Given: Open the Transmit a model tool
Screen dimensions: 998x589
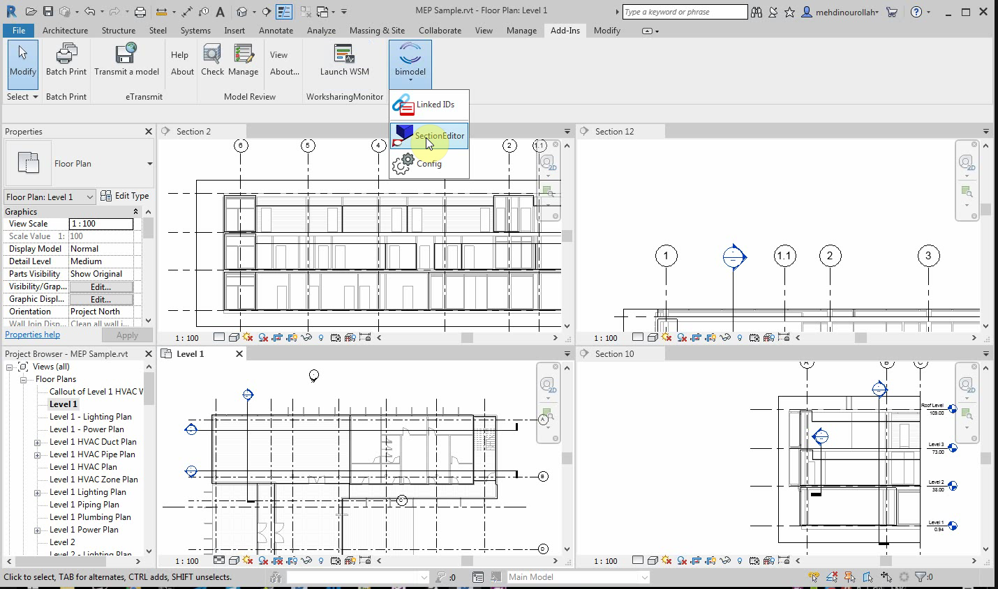Looking at the screenshot, I should pos(126,54).
